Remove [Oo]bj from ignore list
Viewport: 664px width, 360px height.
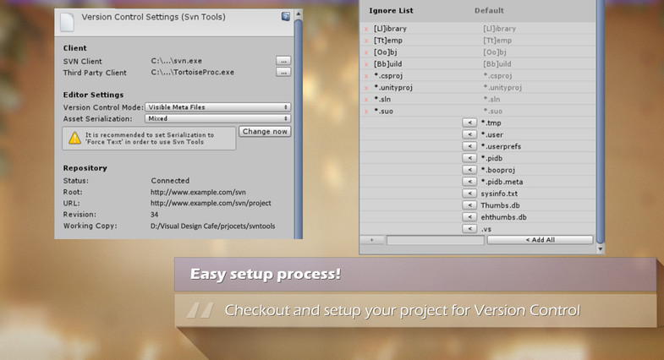tap(366, 52)
